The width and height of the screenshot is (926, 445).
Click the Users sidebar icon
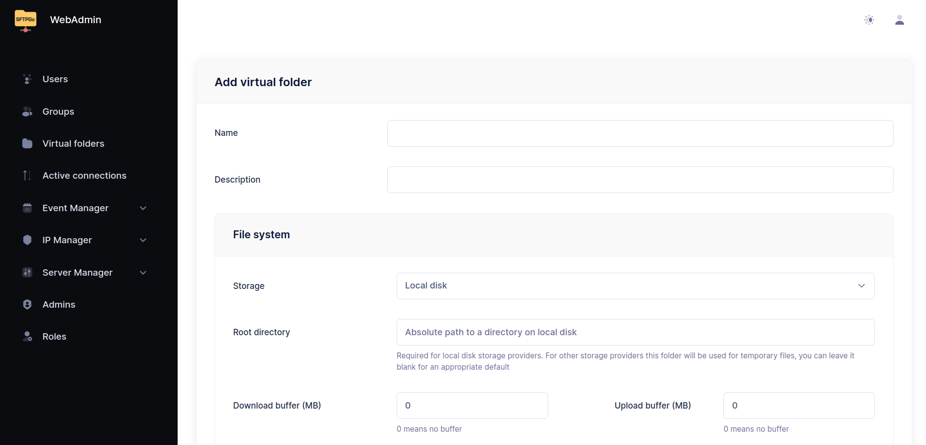pos(27,79)
